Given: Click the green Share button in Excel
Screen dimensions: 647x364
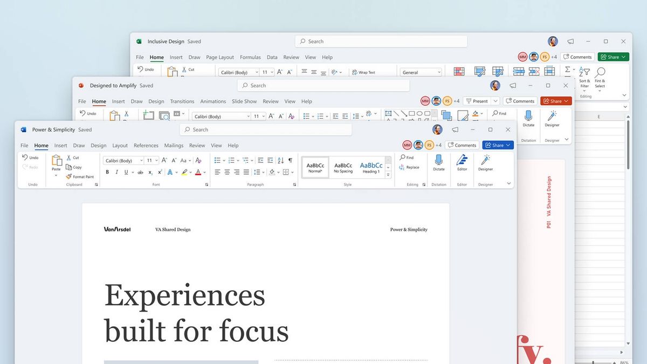Looking at the screenshot, I should point(614,57).
